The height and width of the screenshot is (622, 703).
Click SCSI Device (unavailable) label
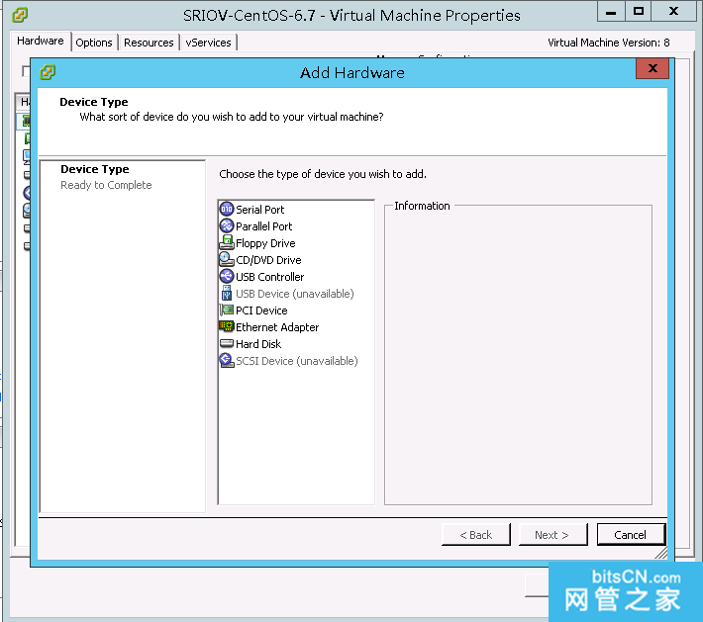pos(297,361)
